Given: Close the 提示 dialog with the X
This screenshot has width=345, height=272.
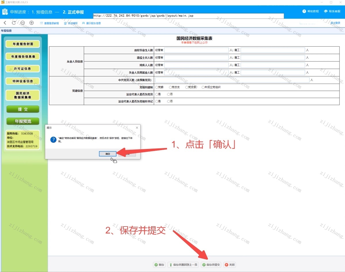Looking at the screenshot, I should pos(137,128).
